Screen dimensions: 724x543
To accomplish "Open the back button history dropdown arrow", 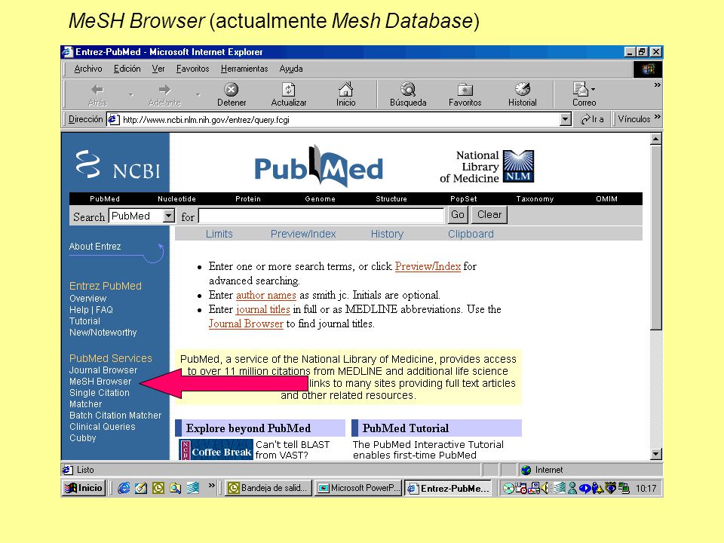I will 131,95.
